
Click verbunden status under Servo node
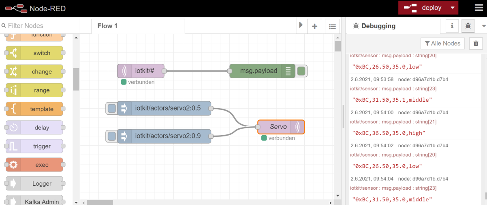(x=278, y=138)
